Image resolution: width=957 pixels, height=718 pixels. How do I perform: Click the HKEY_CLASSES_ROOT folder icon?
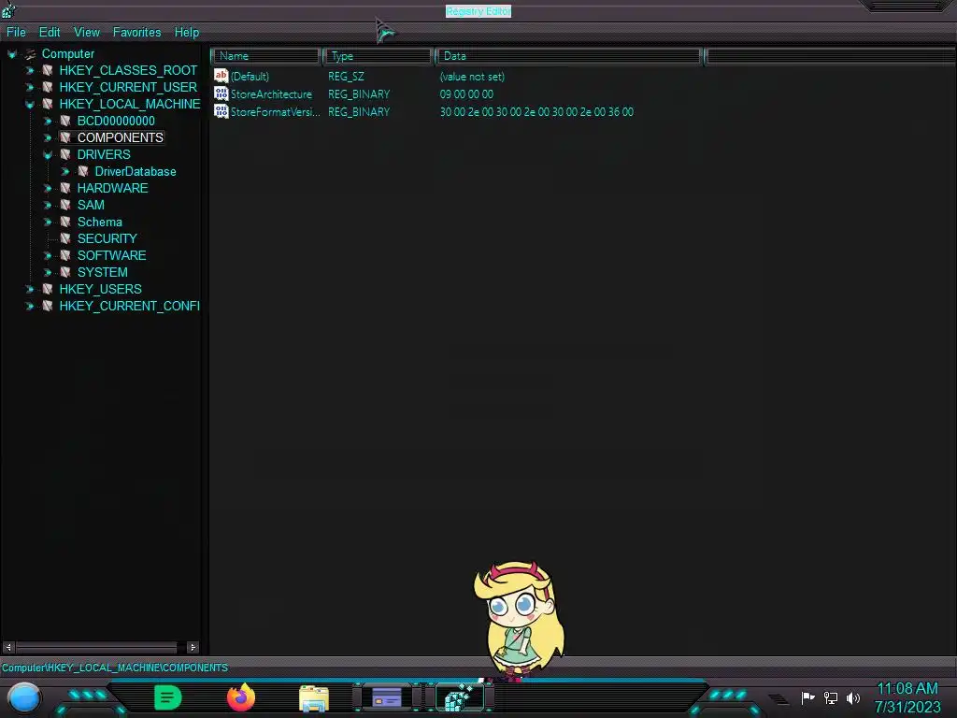point(48,71)
